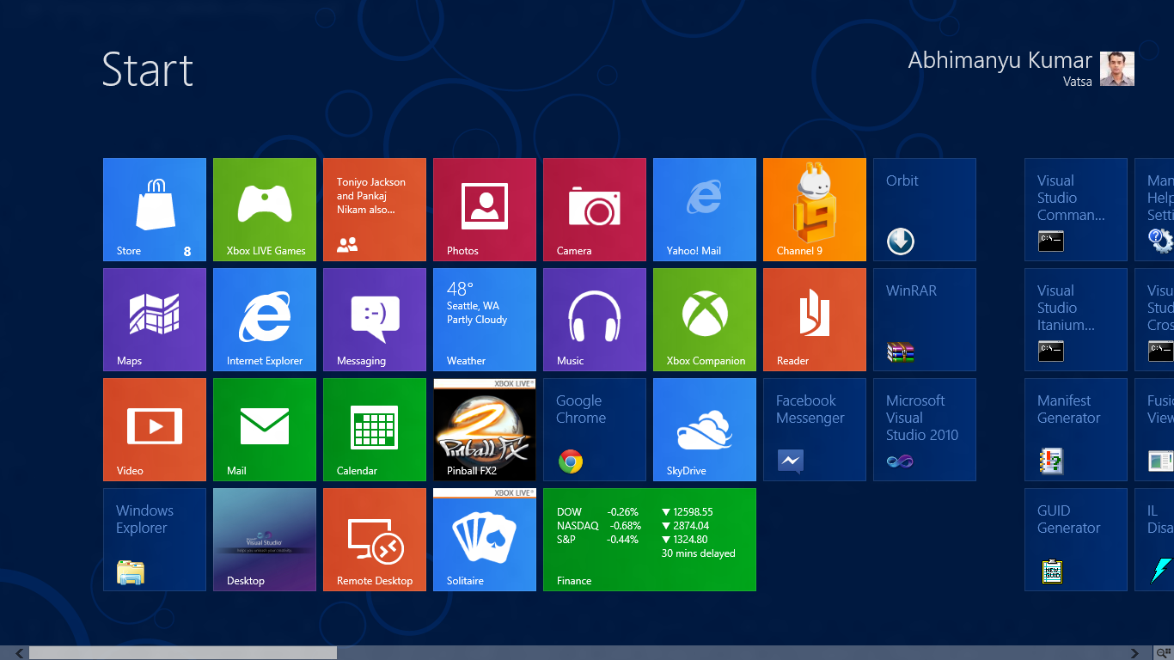Launch Xbox LIVE Games
1174x660 pixels.
[x=265, y=210]
